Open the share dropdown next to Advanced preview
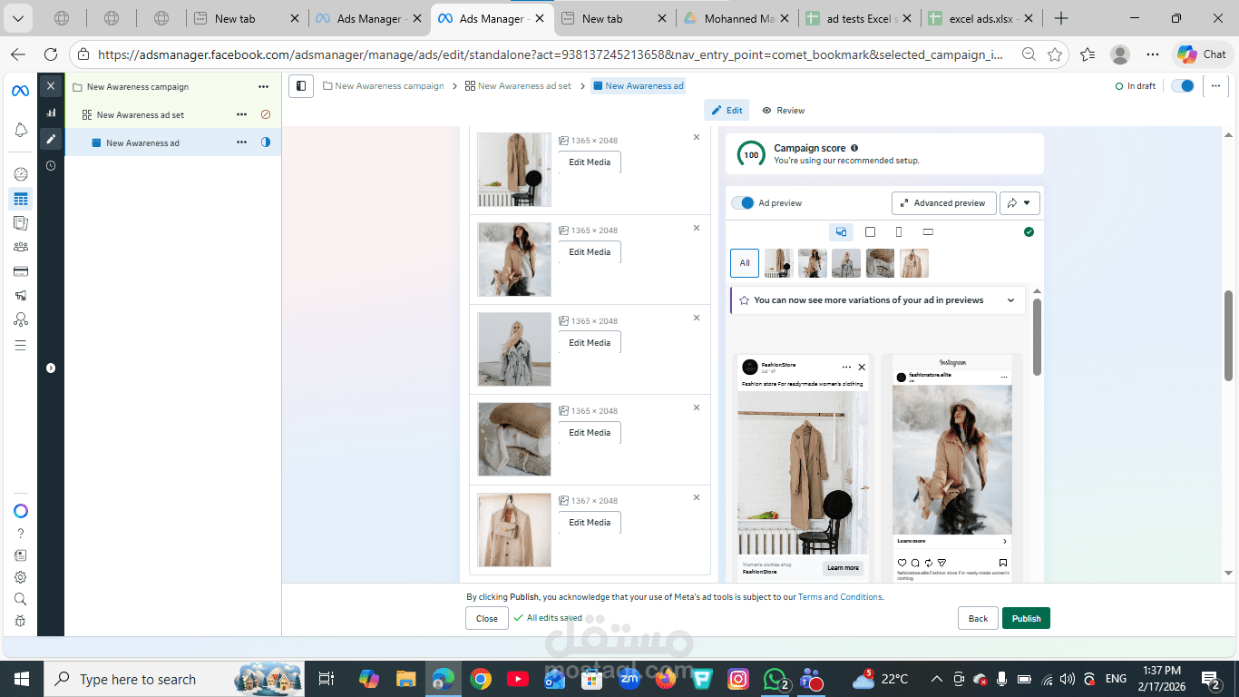Image resolution: width=1239 pixels, height=697 pixels. (x=1019, y=202)
